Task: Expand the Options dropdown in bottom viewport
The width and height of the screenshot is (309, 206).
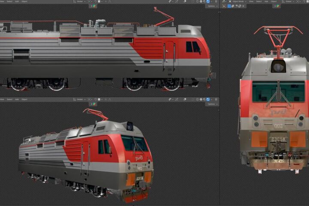Action: coord(212,104)
